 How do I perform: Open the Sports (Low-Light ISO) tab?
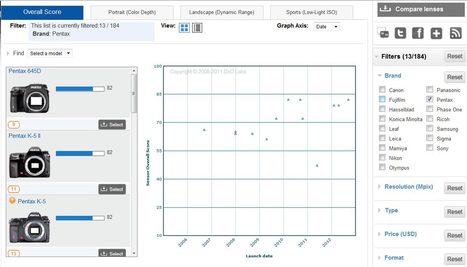click(311, 12)
